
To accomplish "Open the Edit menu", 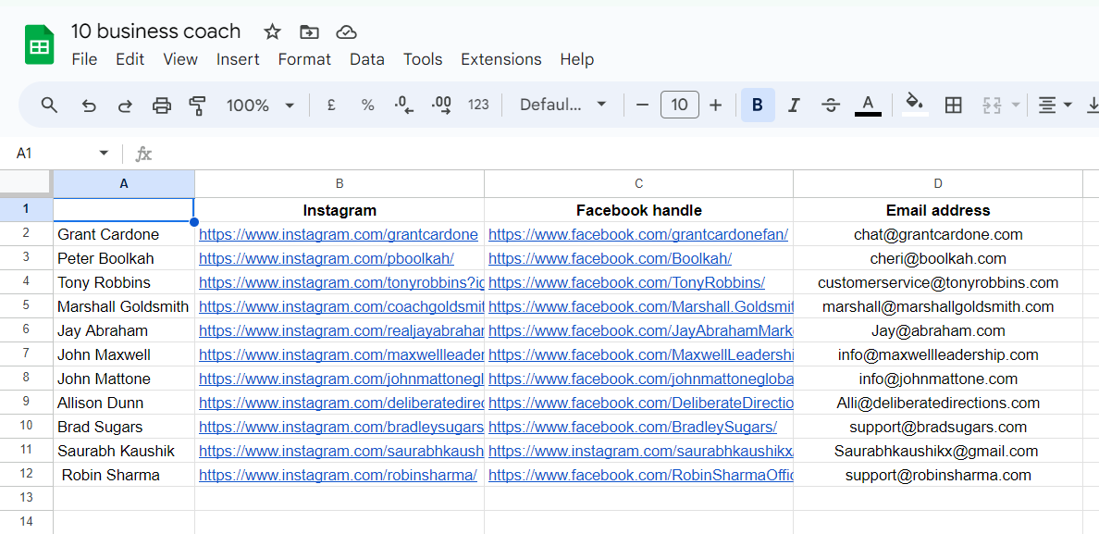I will pyautogui.click(x=130, y=59).
